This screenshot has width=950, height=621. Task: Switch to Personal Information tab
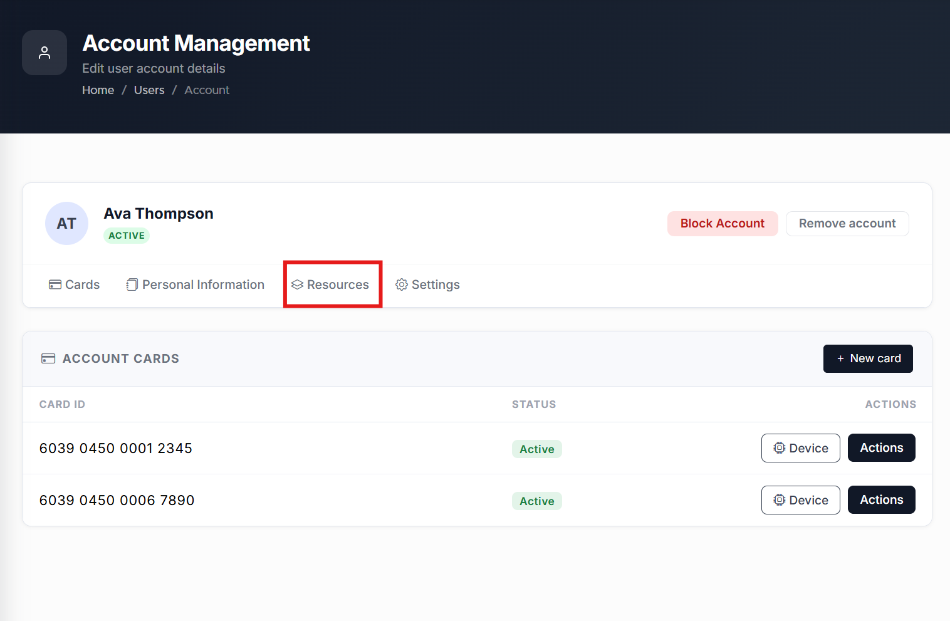coord(195,284)
